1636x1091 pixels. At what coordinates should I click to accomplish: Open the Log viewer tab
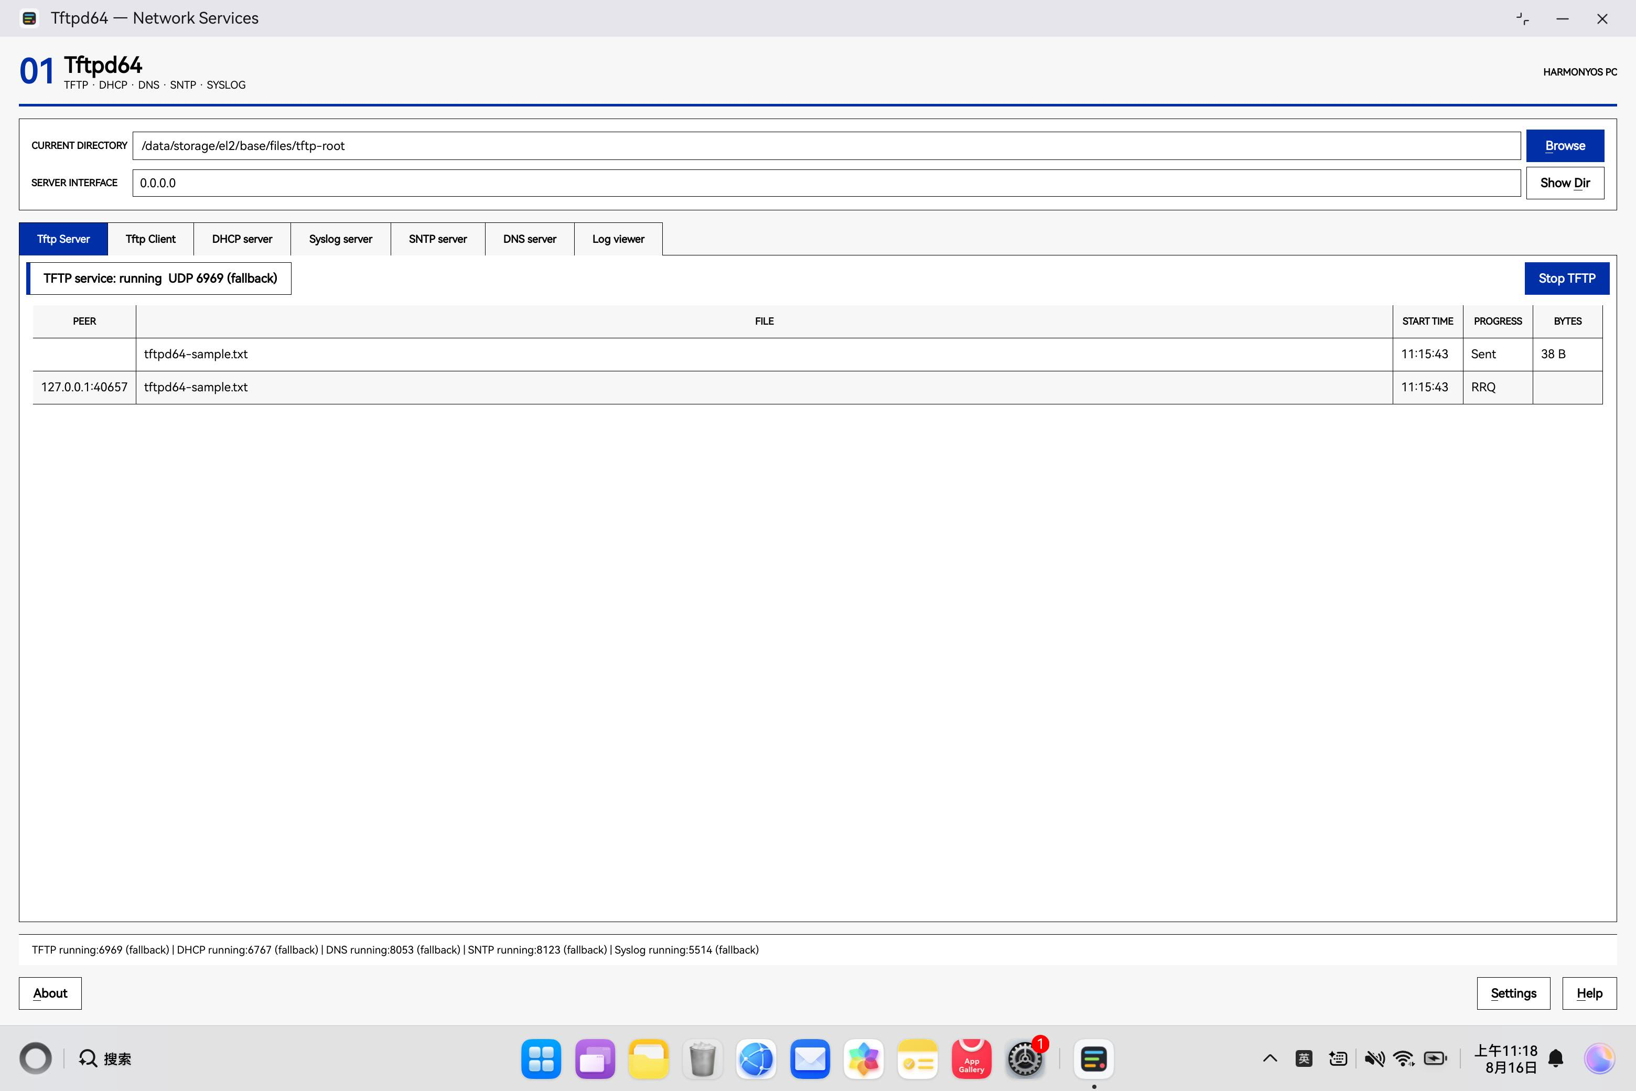(618, 239)
